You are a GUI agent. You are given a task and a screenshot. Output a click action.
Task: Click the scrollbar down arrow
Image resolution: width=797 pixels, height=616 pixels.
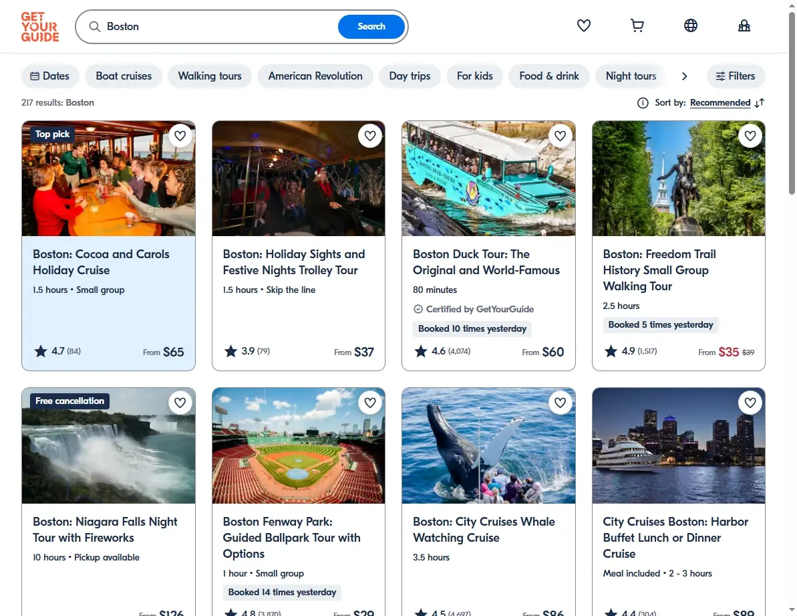click(792, 609)
